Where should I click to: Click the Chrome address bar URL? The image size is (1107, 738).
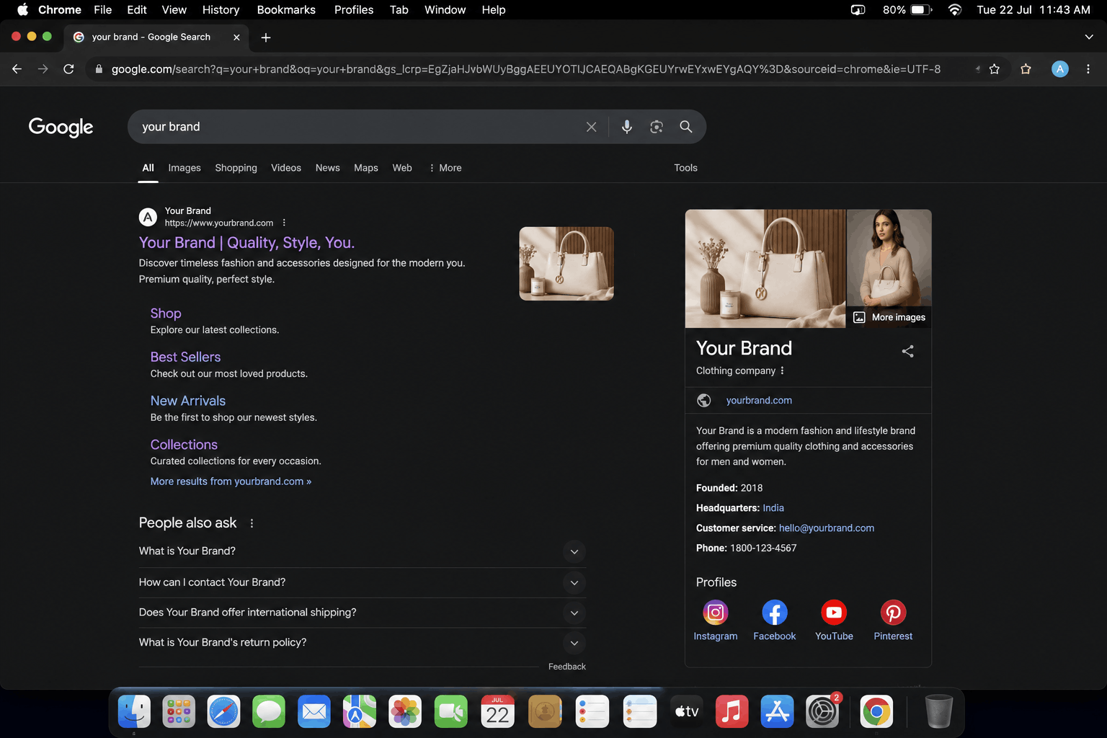pos(526,69)
